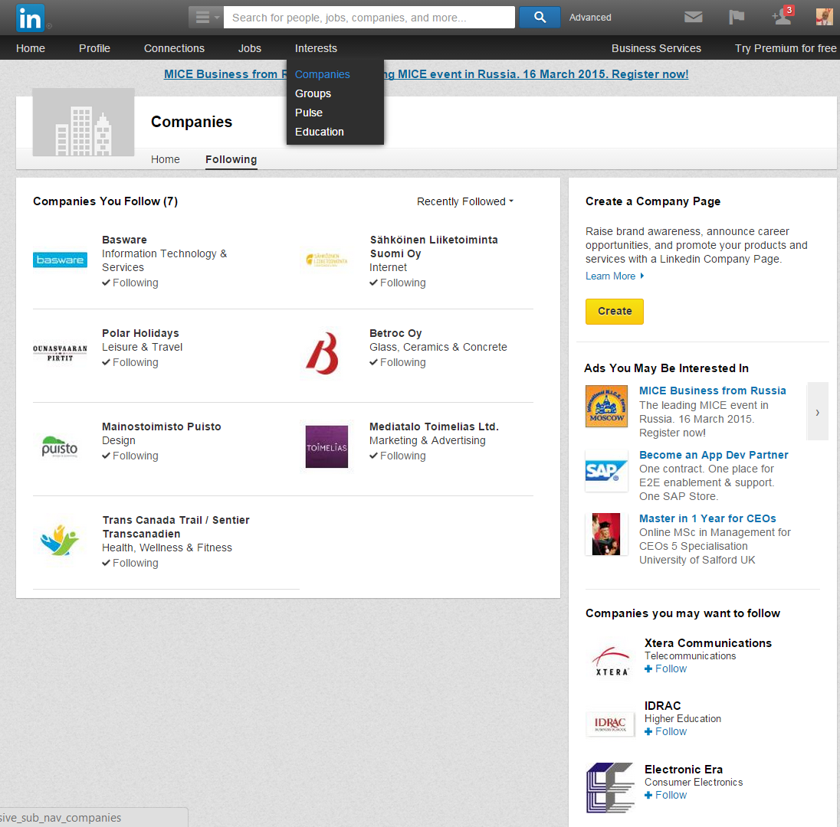
Task: Open the Interests menu
Action: (316, 48)
